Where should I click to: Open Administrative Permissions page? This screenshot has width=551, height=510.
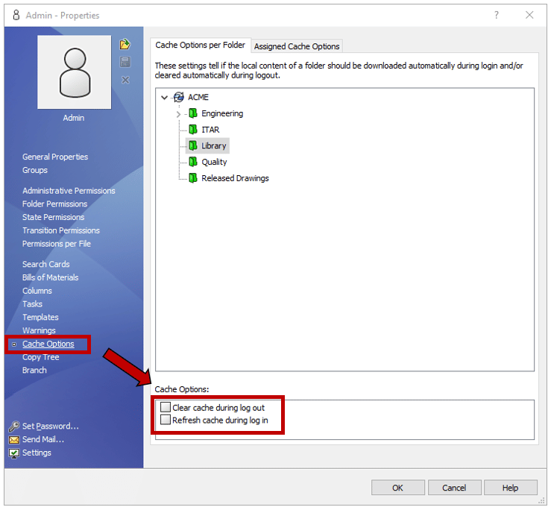[x=69, y=190]
